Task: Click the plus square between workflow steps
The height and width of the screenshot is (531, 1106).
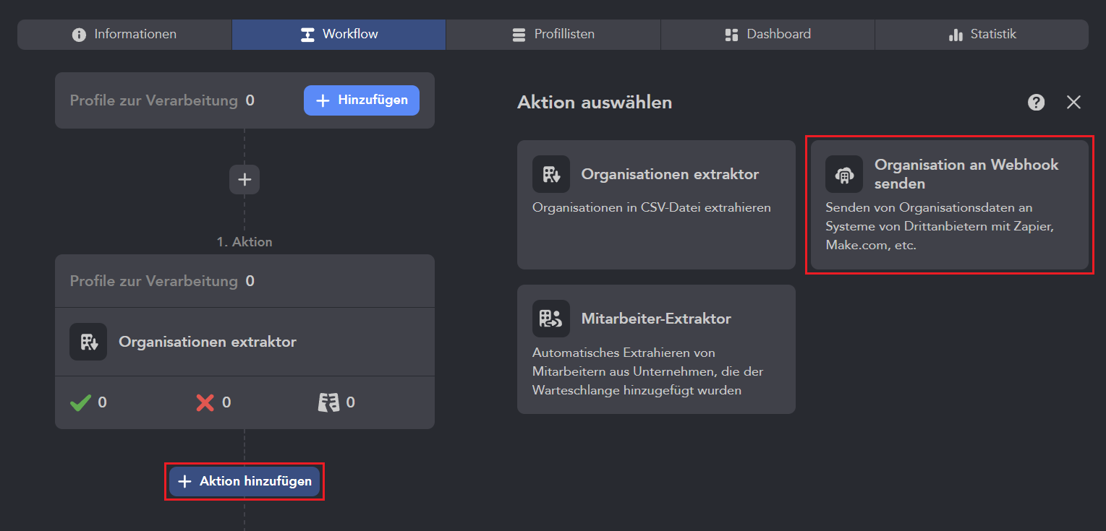Action: (x=244, y=179)
